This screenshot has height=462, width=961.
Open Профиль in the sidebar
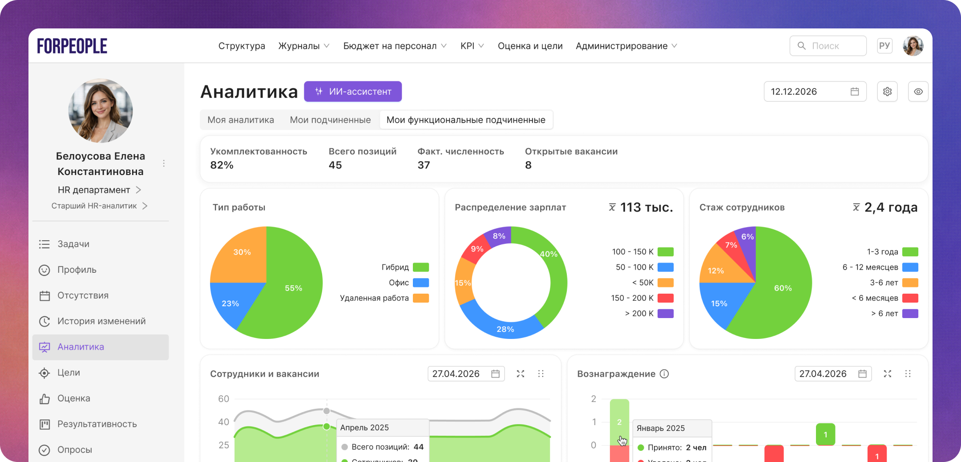101,270
